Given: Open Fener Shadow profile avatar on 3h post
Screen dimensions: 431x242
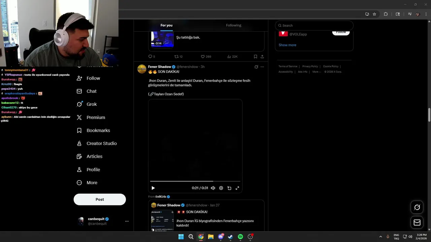Looking at the screenshot, I should tap(142, 69).
